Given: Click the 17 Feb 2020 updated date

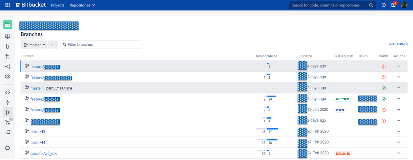Looking at the screenshot, I should [x=318, y=142].
